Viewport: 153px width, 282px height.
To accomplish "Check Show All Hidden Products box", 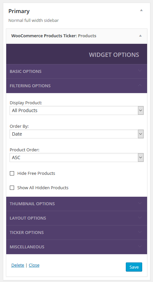I will pos(12,188).
